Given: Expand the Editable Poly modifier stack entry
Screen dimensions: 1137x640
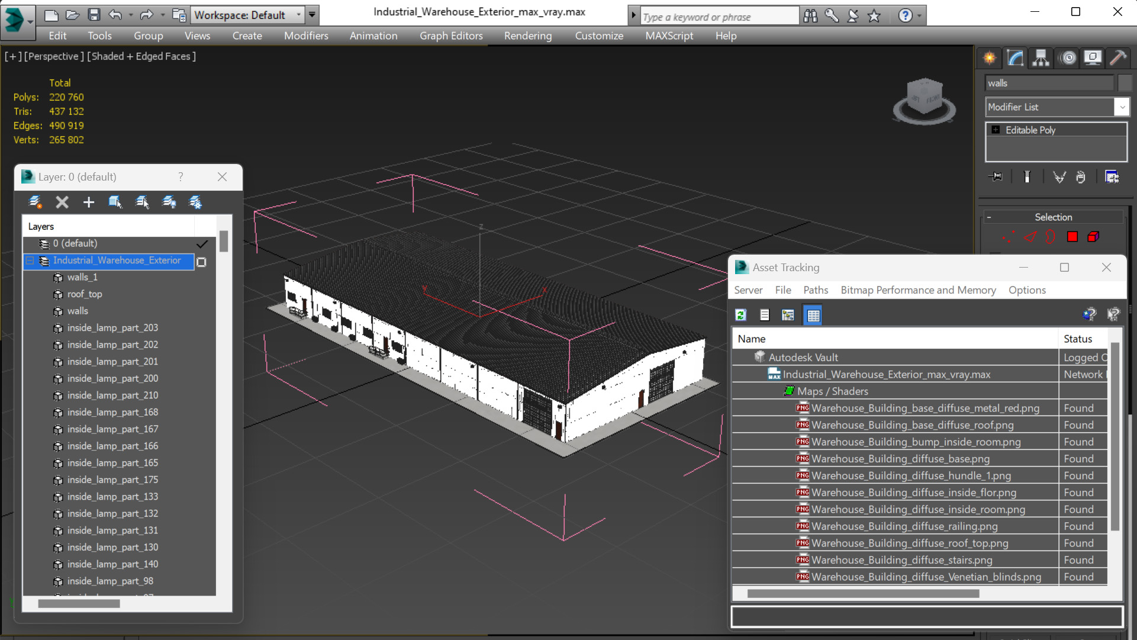Looking at the screenshot, I should point(996,130).
